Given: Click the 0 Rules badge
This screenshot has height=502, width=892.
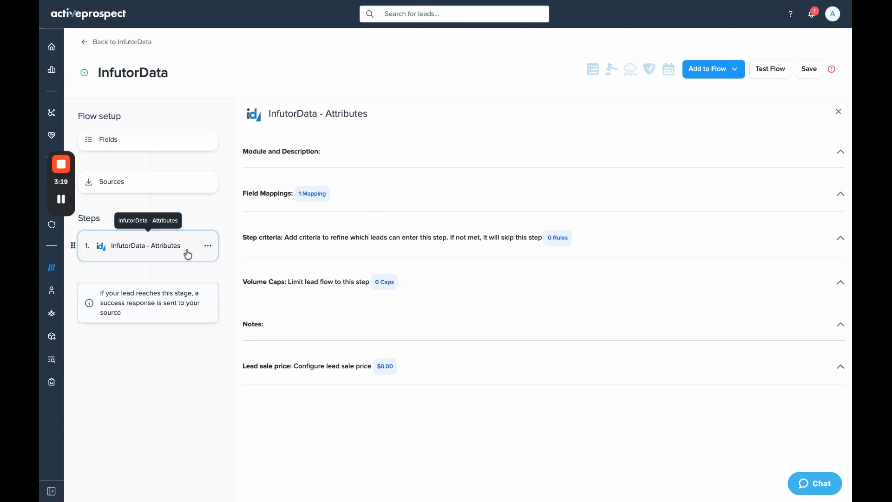Looking at the screenshot, I should click(557, 238).
